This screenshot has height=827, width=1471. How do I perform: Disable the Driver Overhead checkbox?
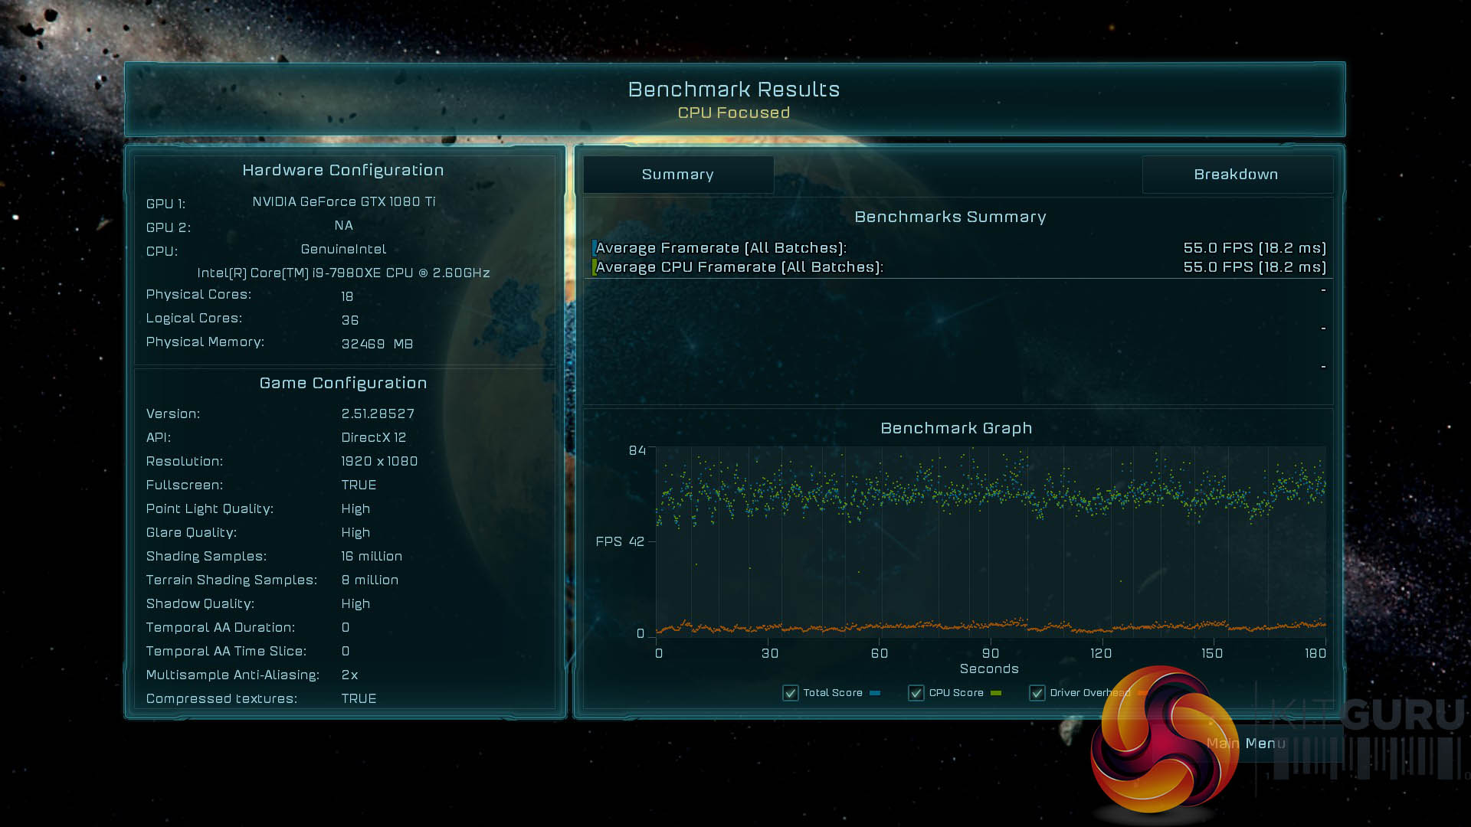pyautogui.click(x=1037, y=693)
